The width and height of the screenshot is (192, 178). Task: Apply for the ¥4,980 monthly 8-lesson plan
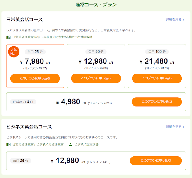click(x=157, y=102)
